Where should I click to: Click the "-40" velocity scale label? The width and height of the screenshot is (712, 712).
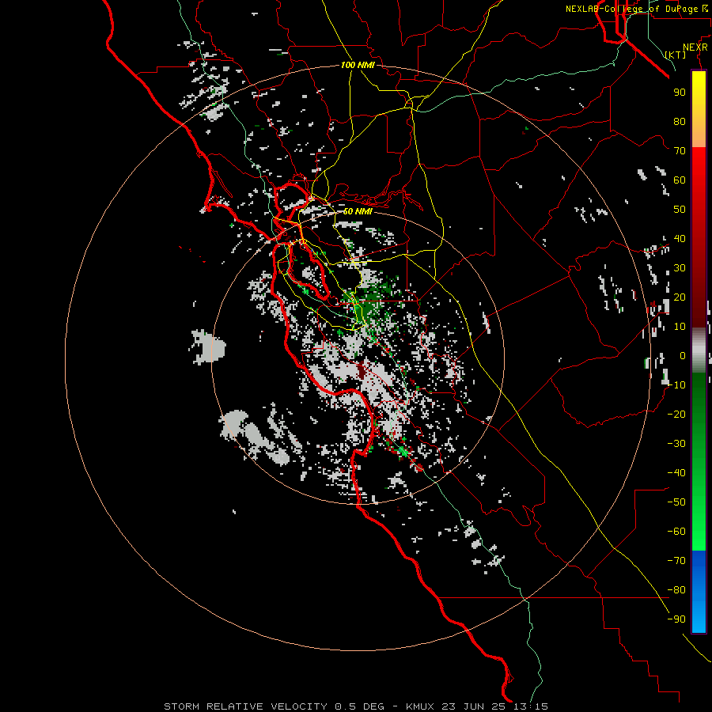point(676,473)
